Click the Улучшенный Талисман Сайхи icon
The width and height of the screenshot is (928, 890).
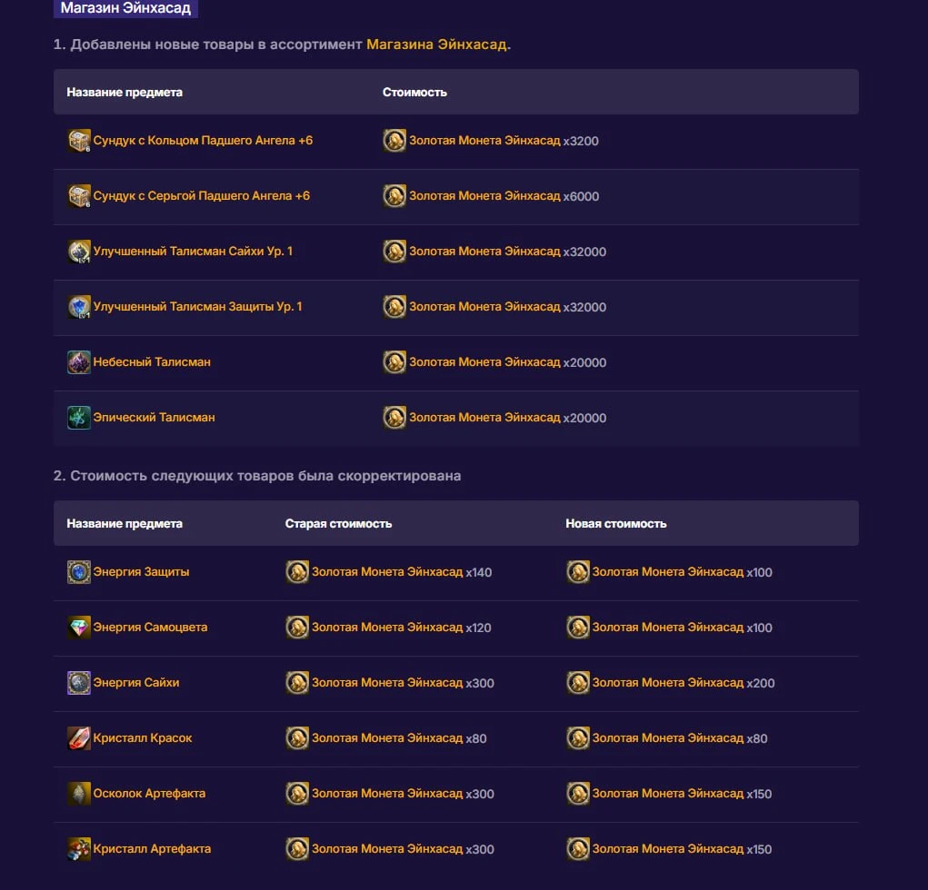coord(79,252)
